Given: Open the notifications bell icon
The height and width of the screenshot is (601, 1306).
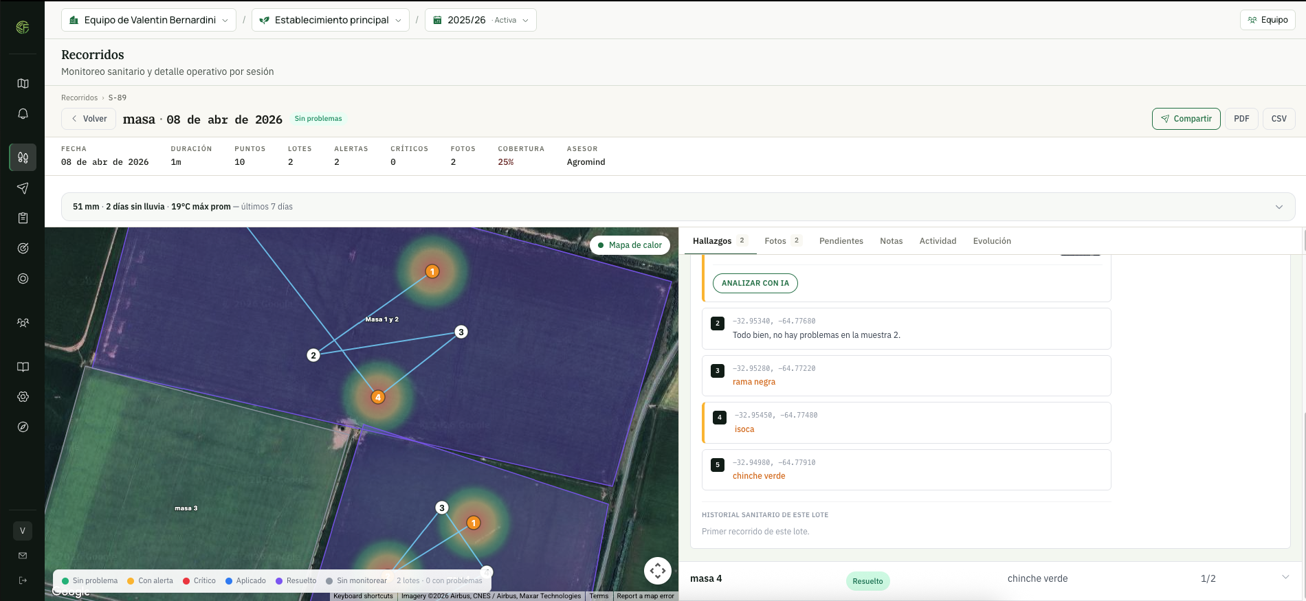Looking at the screenshot, I should coord(23,114).
